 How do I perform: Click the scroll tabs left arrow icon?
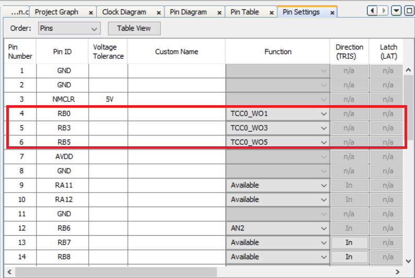pos(373,11)
